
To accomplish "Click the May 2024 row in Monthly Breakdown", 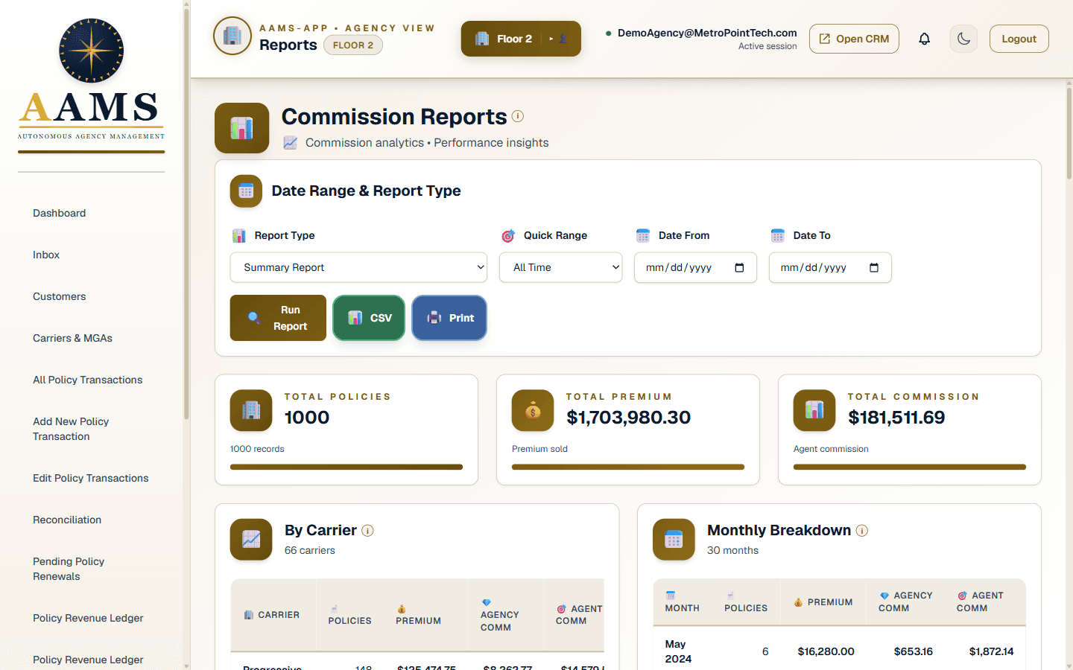I will (839, 651).
